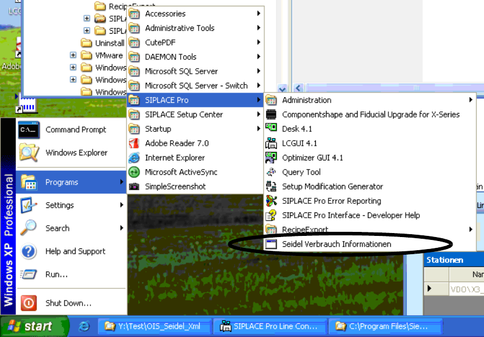
Task: Open Optimizer GUI 4.1 icon
Action: [x=271, y=158]
